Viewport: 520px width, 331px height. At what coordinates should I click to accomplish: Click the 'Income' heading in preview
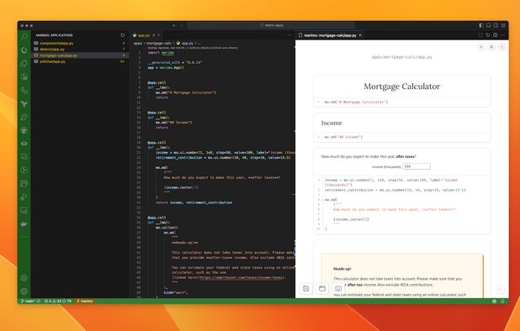pyautogui.click(x=332, y=123)
